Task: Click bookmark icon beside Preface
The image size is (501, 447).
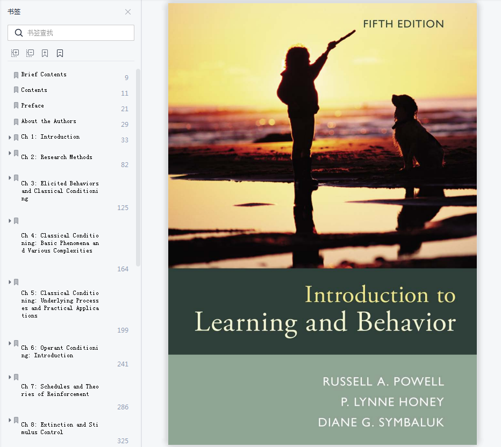Action: (16, 106)
